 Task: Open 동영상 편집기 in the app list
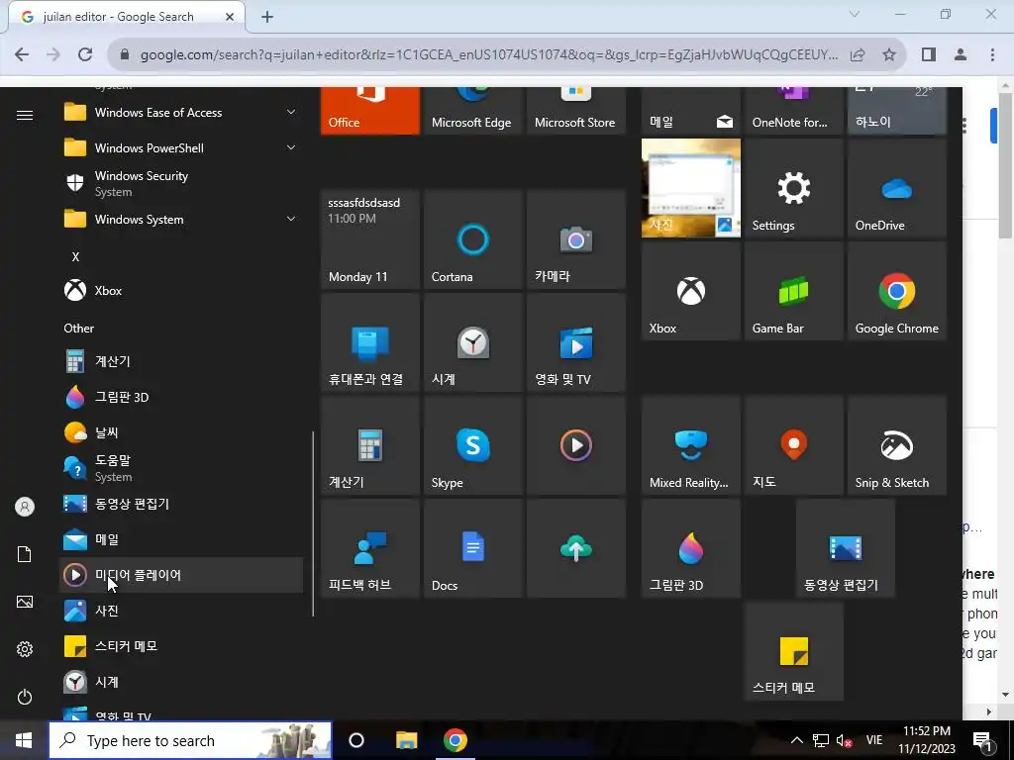click(181, 504)
